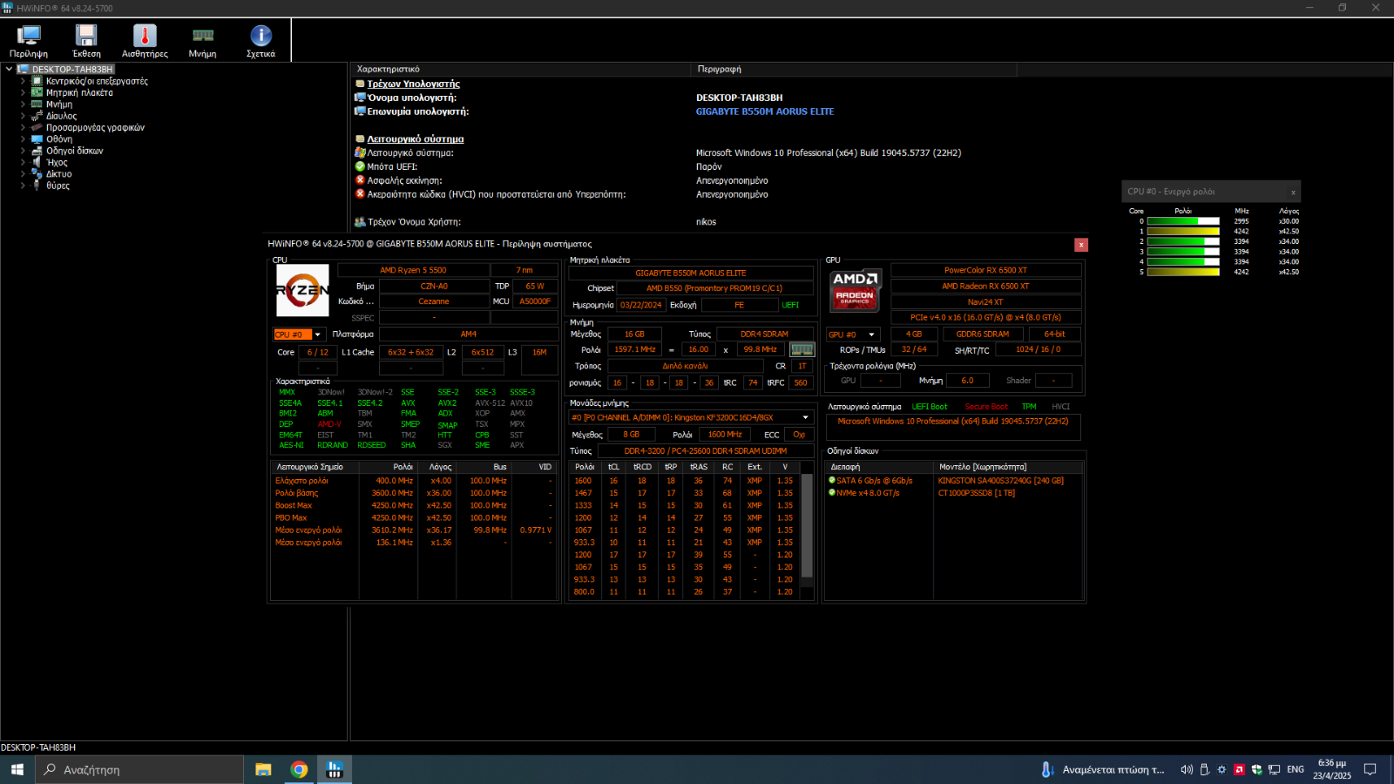The image size is (1394, 784).
Task: Click the CT1000P3SSD8 drive entry
Action: (976, 492)
